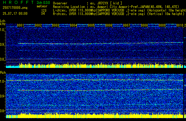Click the Lch yellow signal level bar graph
Viewport: 186px width, 121px height.
(94, 66)
